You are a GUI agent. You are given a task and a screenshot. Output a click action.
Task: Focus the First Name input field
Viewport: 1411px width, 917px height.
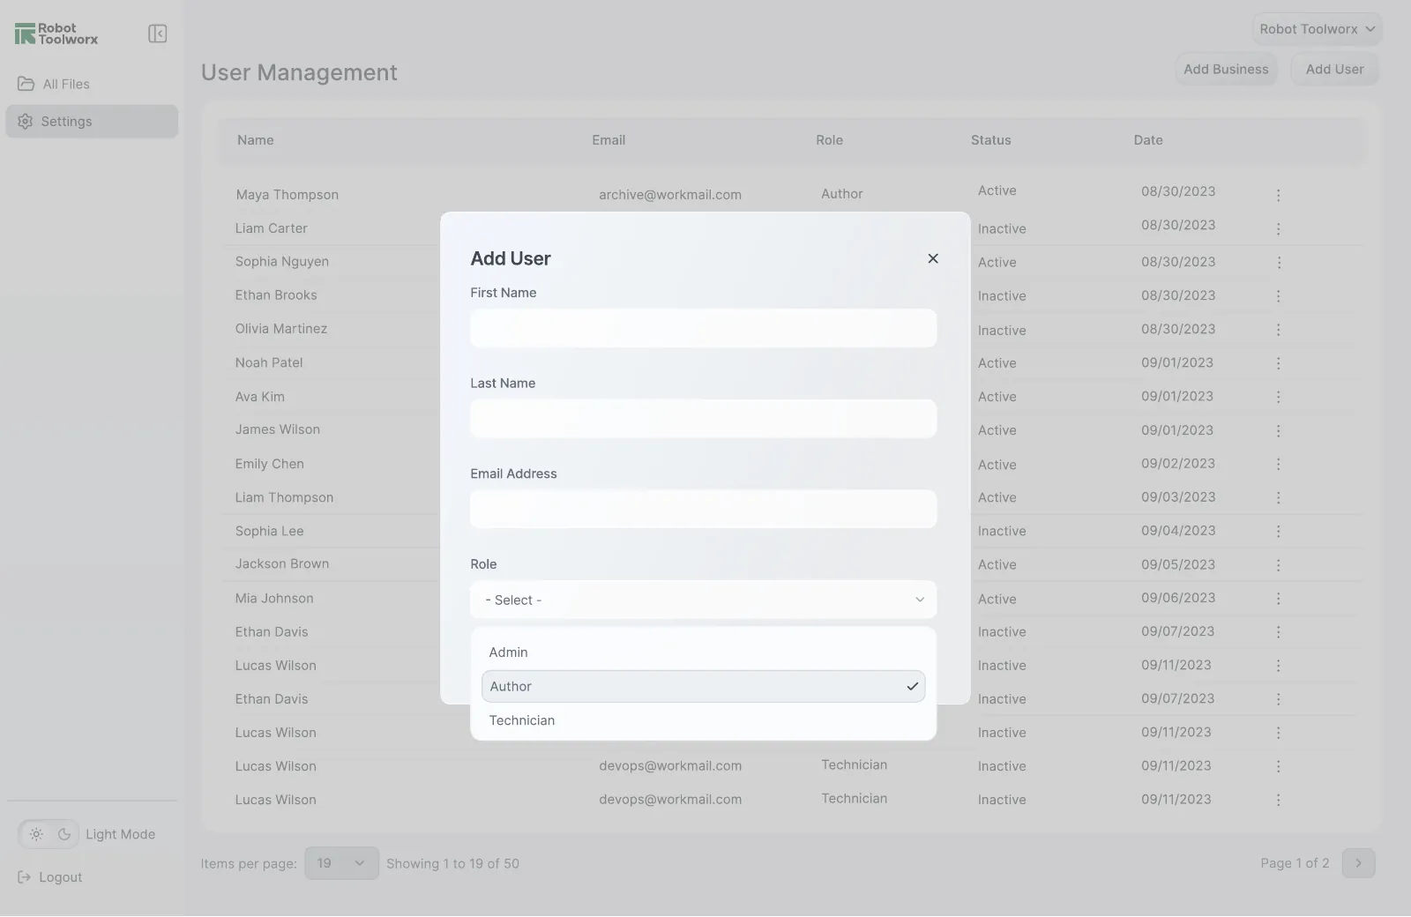click(703, 328)
